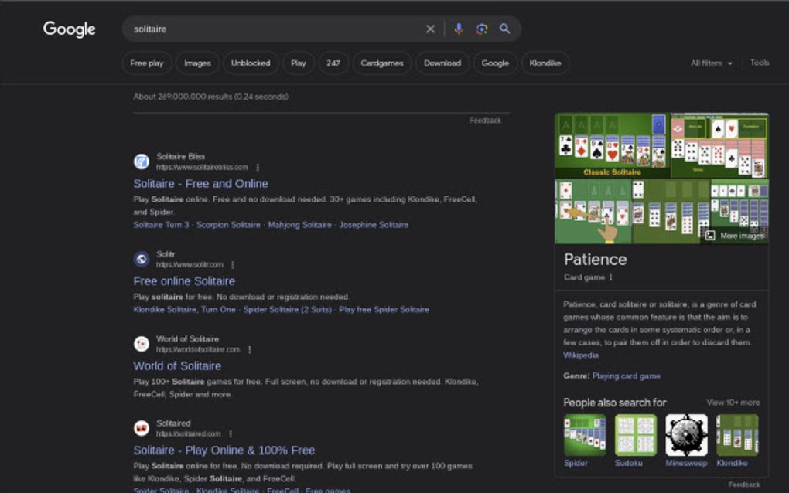The width and height of the screenshot is (789, 493).
Task: Open the All filters dropdown
Action: pos(711,63)
